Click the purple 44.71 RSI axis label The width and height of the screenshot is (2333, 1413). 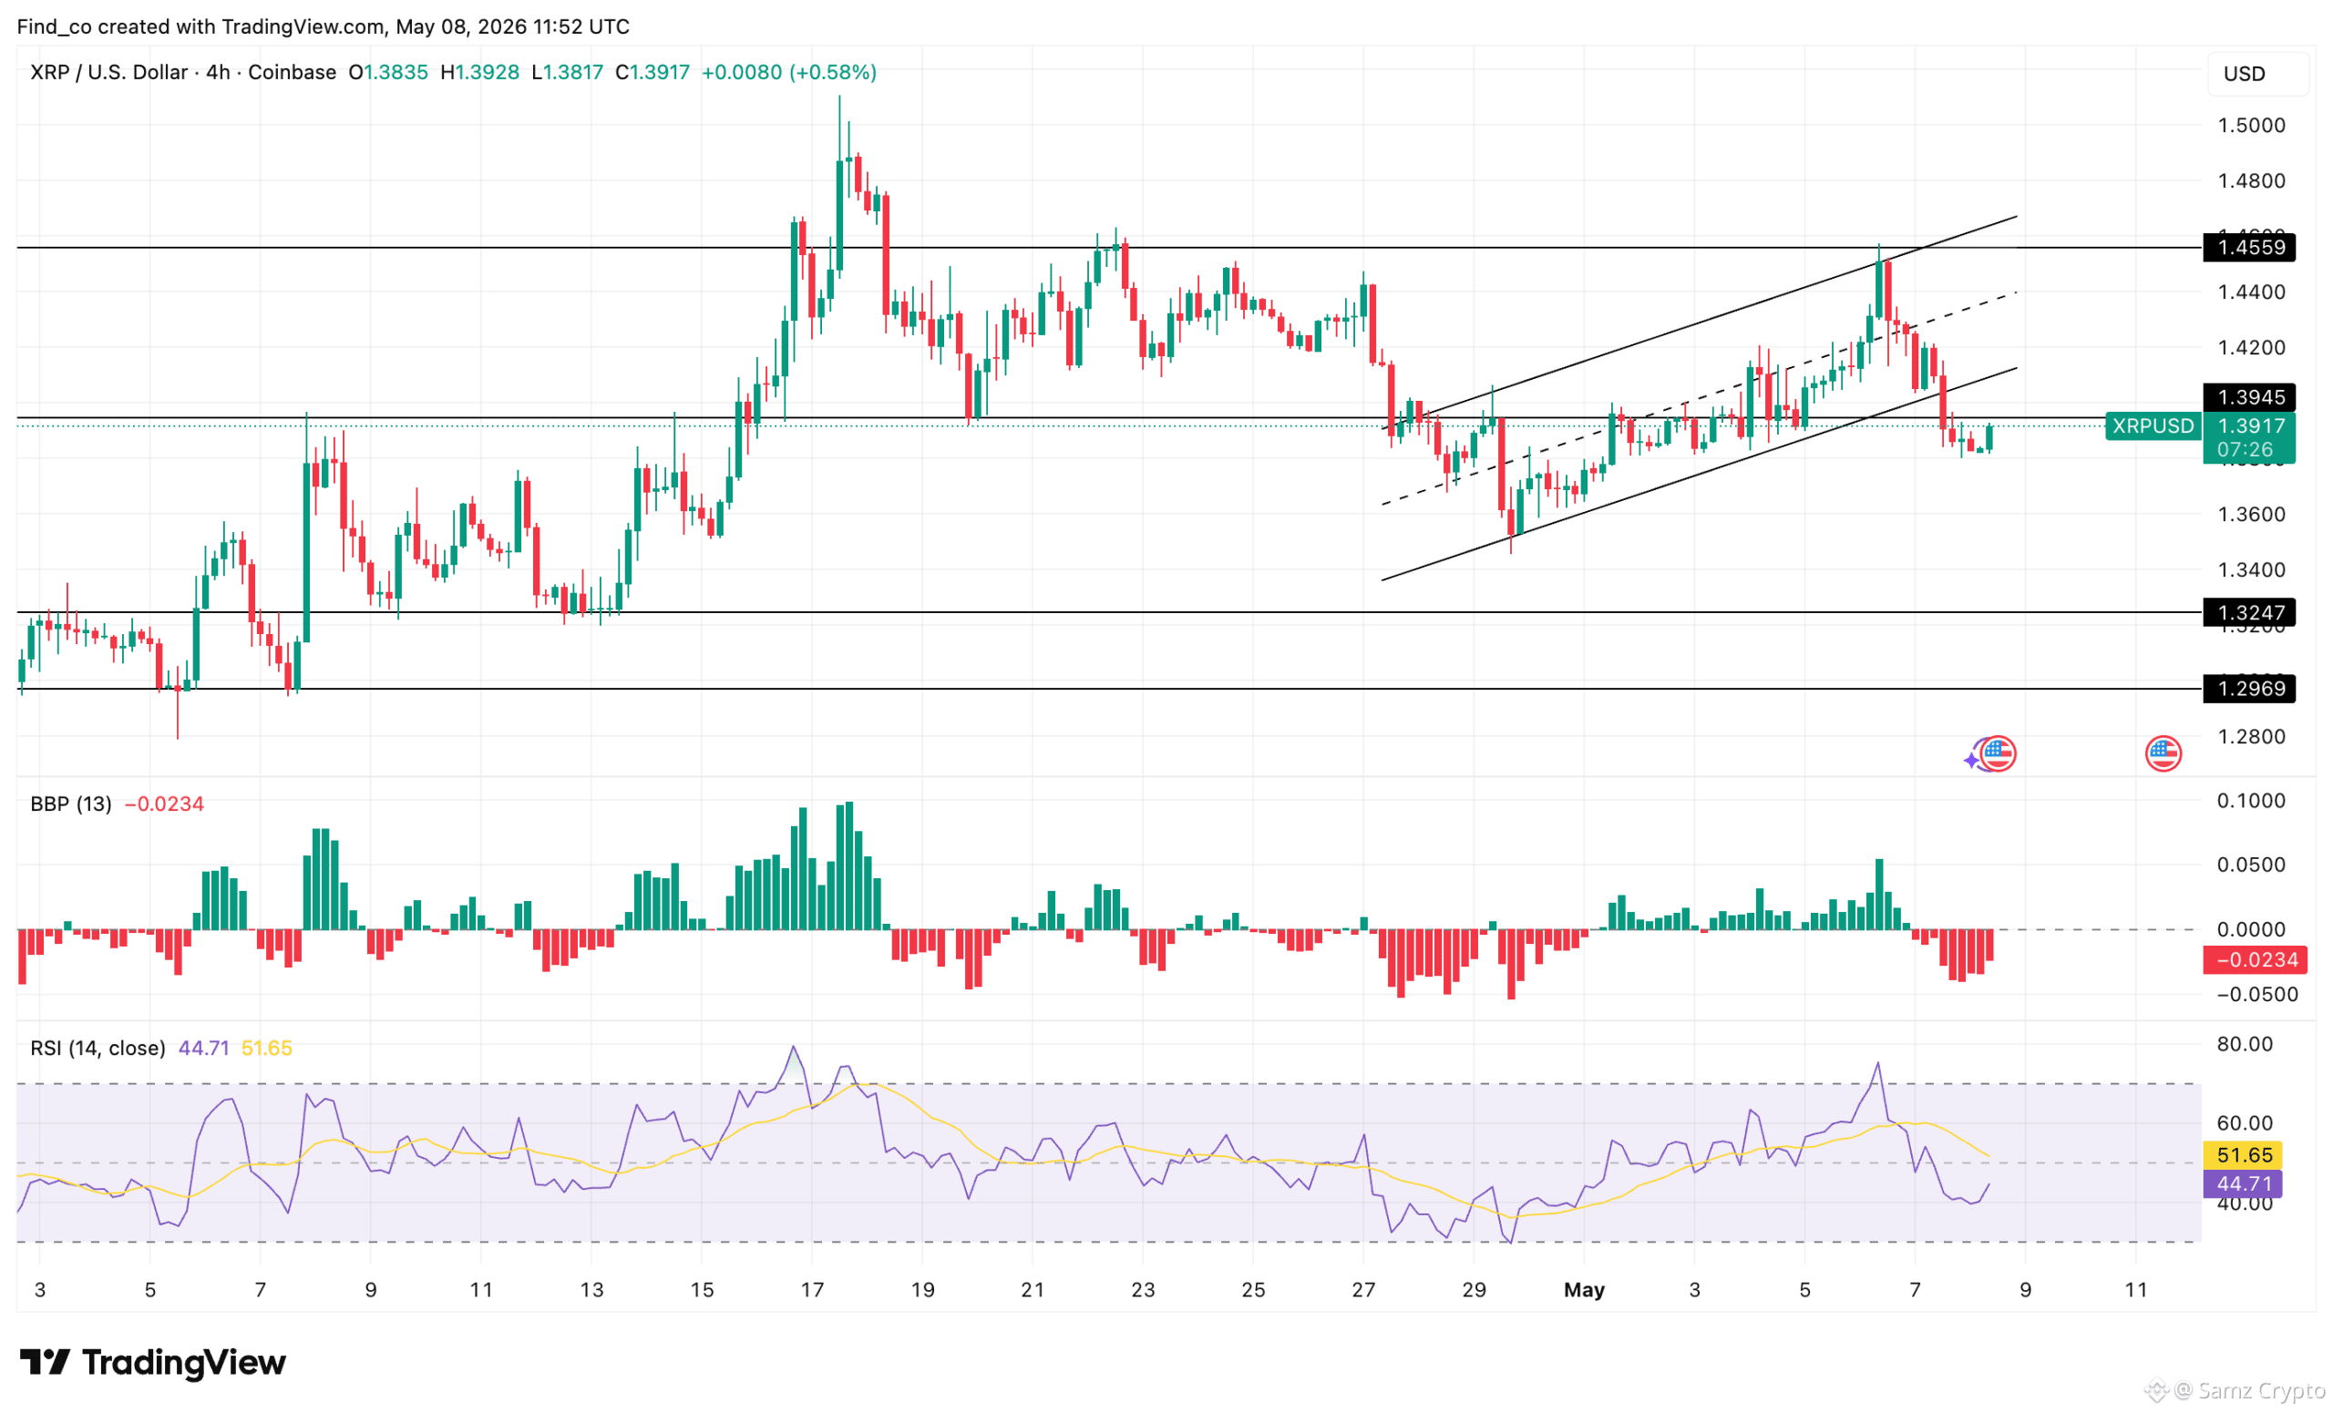point(2243,1185)
